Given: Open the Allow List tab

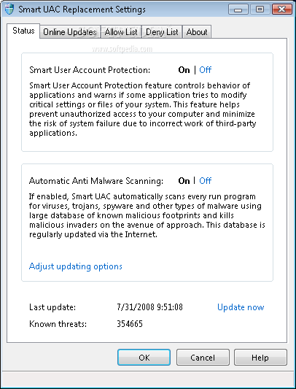Looking at the screenshot, I should [121, 32].
